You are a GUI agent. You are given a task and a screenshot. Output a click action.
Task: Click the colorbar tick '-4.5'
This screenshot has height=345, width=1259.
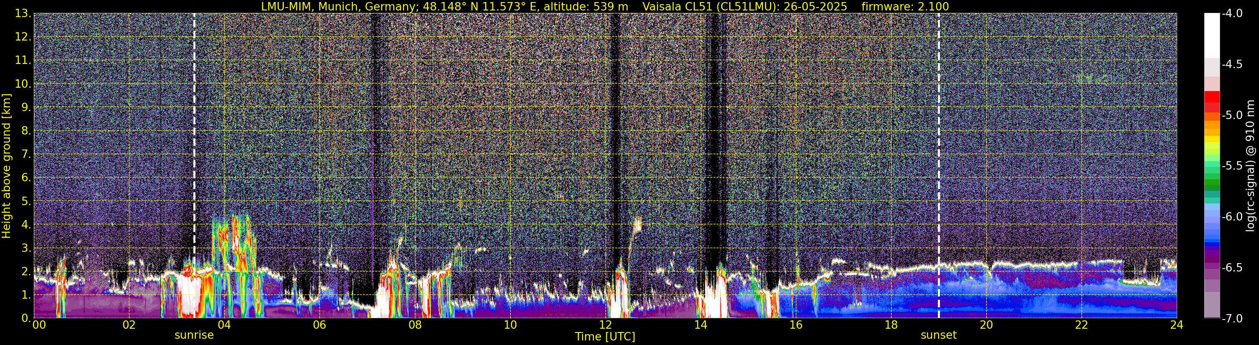pyautogui.click(x=1231, y=64)
